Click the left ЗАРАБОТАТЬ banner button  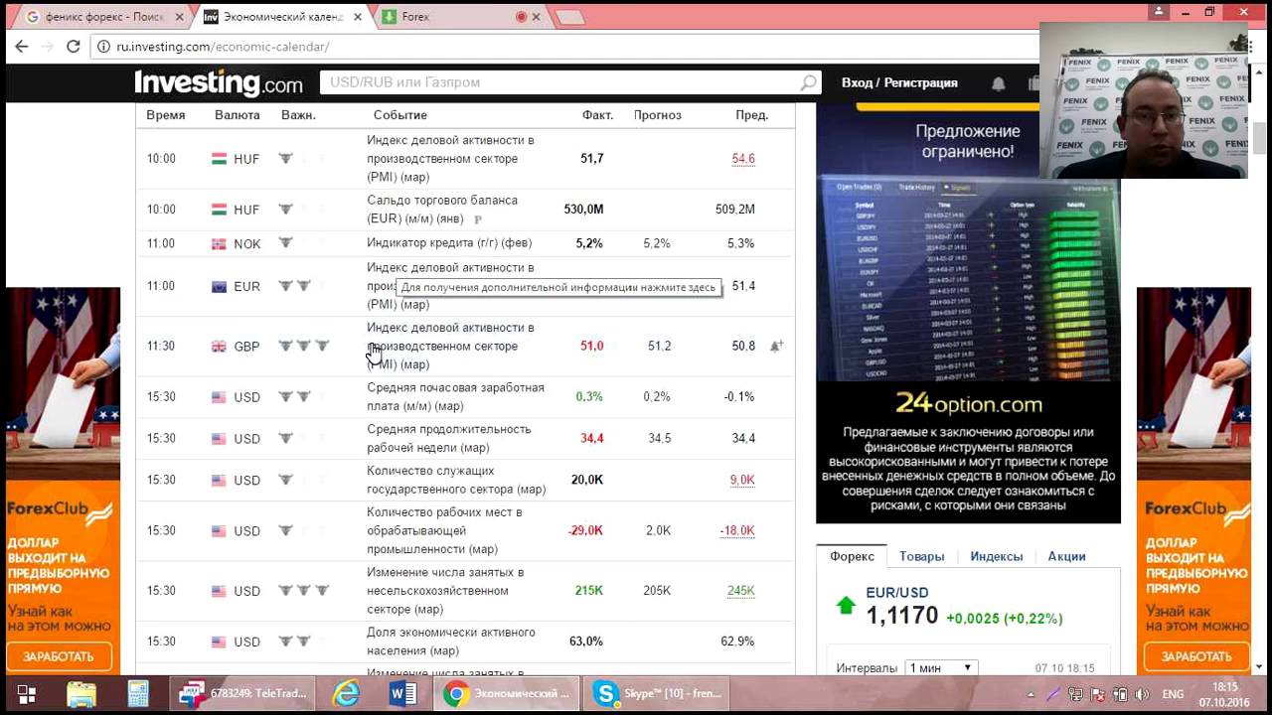click(x=59, y=656)
